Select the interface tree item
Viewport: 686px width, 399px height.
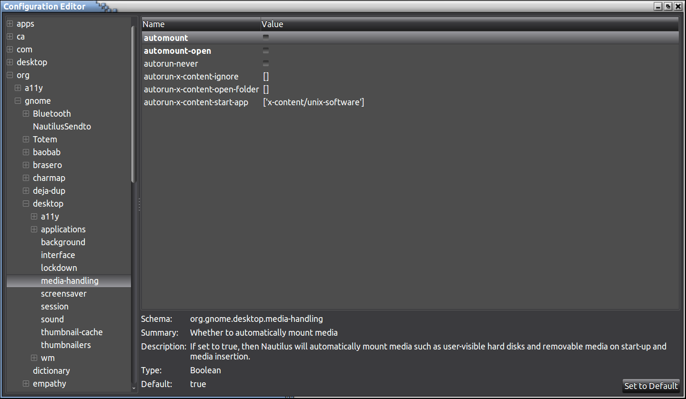pos(58,255)
